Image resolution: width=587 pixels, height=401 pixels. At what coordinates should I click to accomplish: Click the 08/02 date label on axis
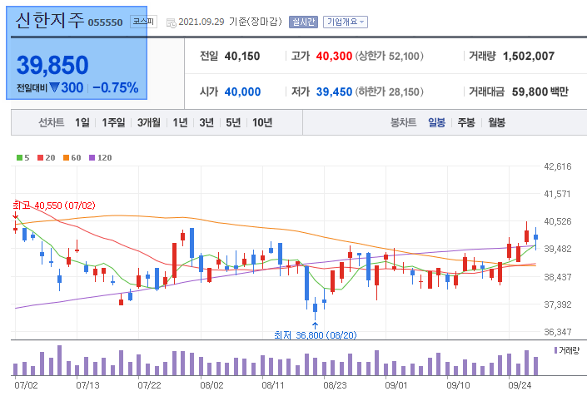click(211, 385)
